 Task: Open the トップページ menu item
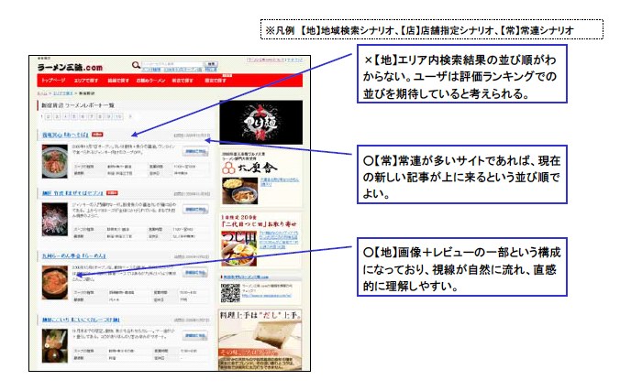(x=53, y=81)
